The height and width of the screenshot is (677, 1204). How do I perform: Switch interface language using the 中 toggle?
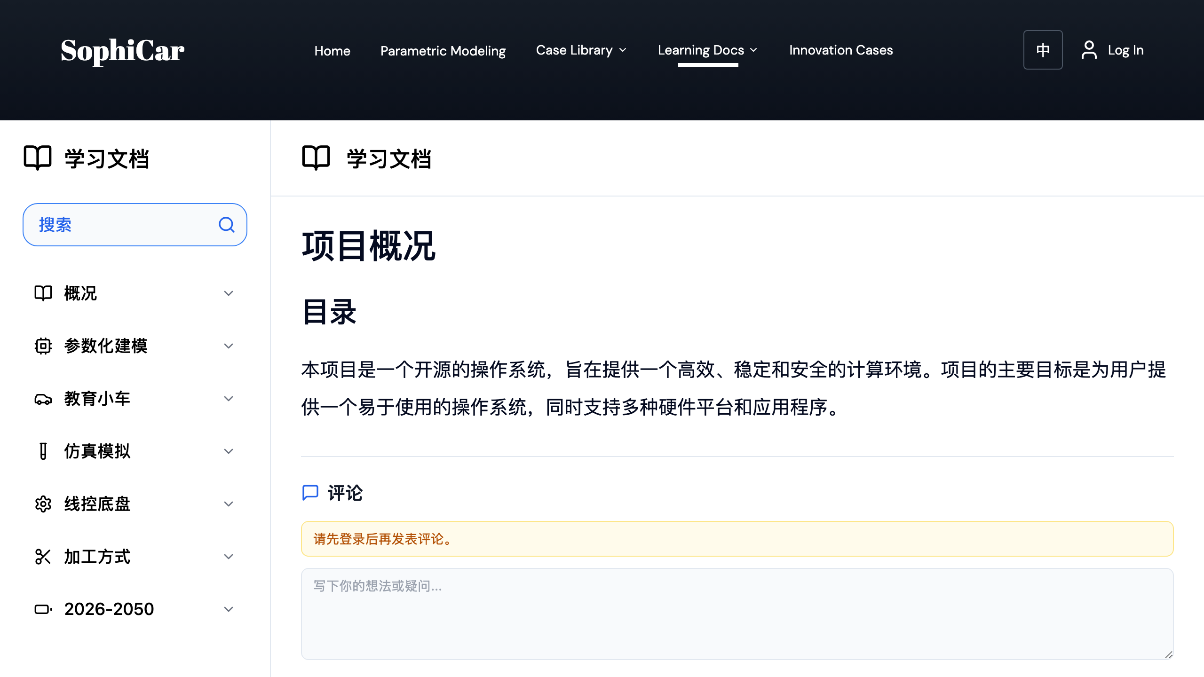pos(1043,50)
